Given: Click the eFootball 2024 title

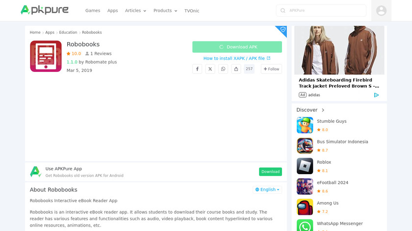Looking at the screenshot, I should (x=333, y=183).
